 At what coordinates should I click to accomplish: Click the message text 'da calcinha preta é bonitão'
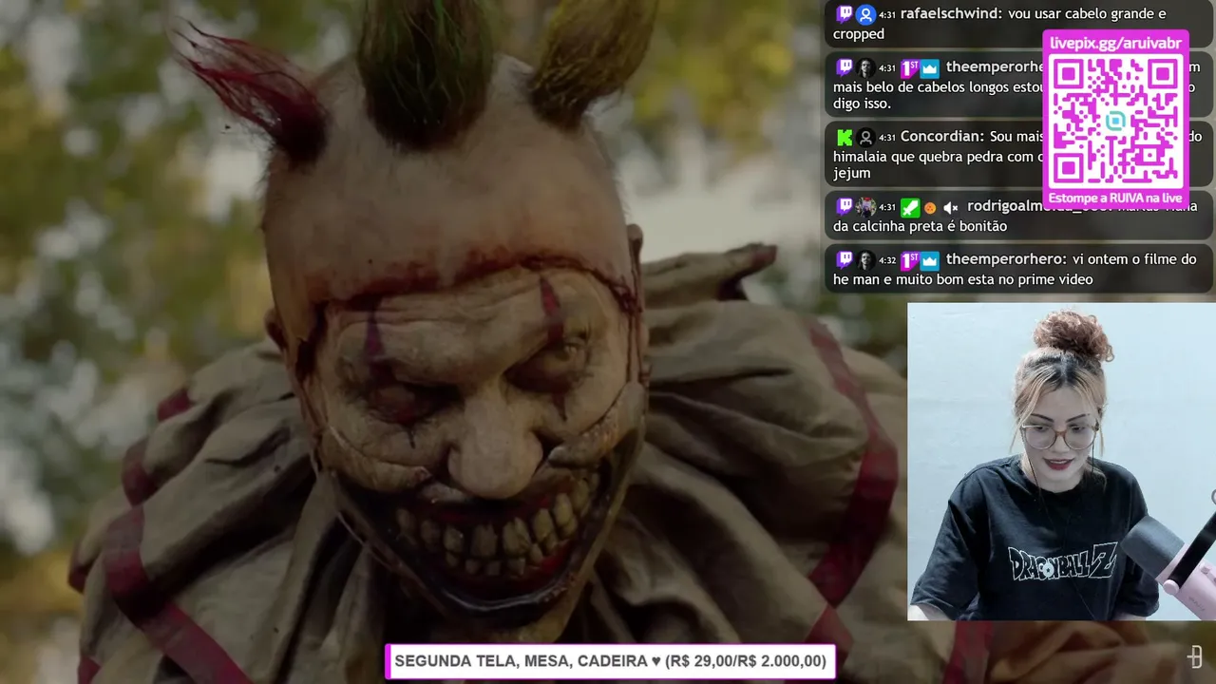920,226
